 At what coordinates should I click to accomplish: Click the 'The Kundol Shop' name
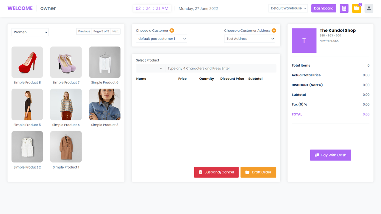tap(338, 30)
